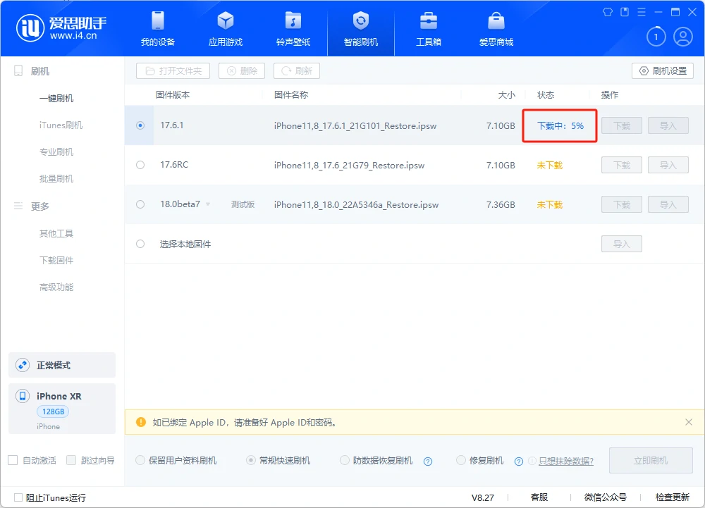Toggle the 跳过向导 checkbox
Viewport: 705px width, 508px height.
coord(71,460)
